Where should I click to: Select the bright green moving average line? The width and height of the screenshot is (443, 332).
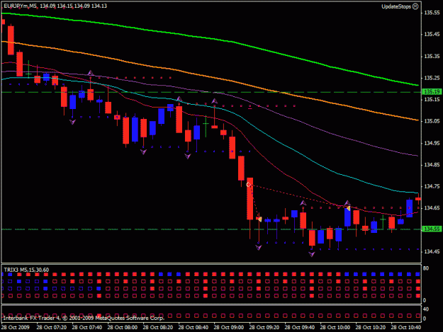[x=232, y=42]
